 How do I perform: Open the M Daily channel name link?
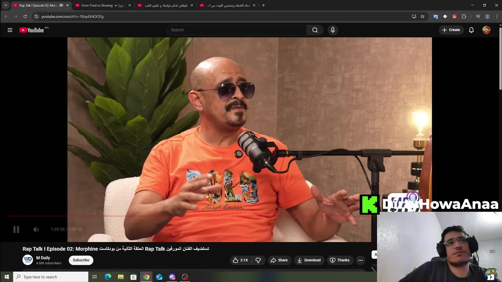43,258
